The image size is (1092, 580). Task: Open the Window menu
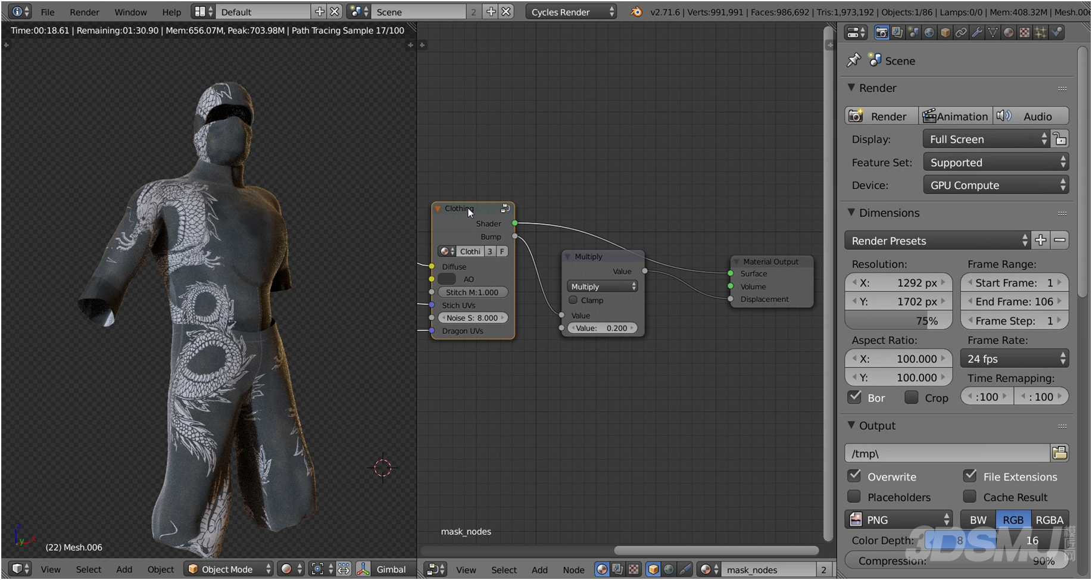(x=130, y=12)
